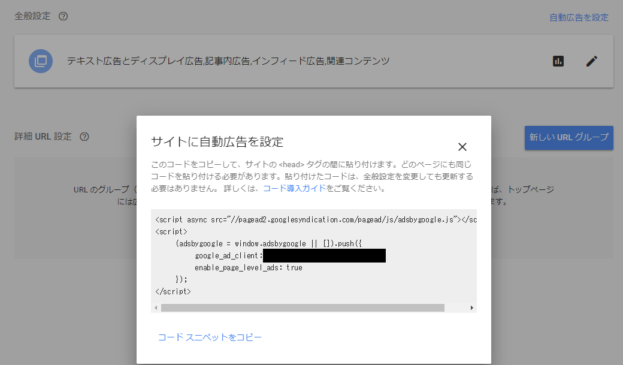Image resolution: width=623 pixels, height=365 pixels.
Task: Click the 全般設定 heading
Action: point(32,16)
